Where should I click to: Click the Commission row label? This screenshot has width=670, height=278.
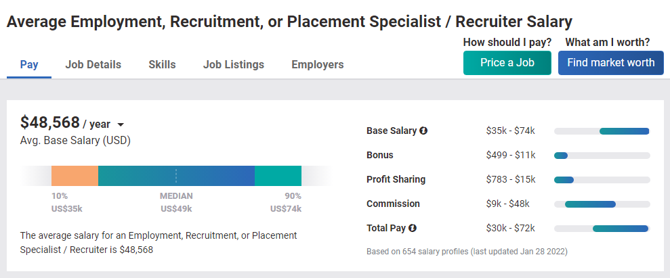point(393,204)
